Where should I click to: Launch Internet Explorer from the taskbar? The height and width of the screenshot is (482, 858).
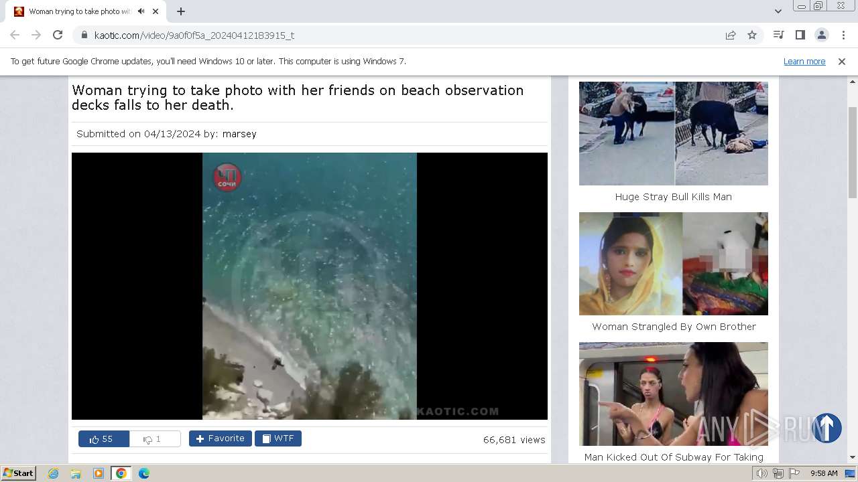coord(54,473)
